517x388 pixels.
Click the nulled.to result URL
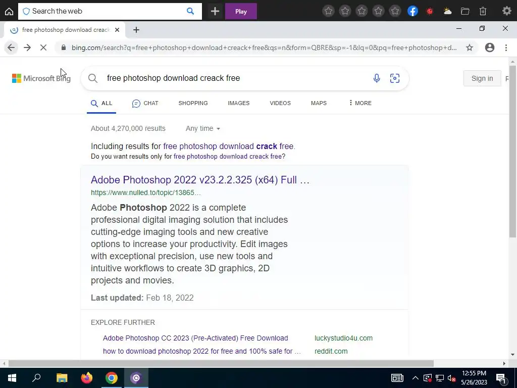pyautogui.click(x=146, y=192)
